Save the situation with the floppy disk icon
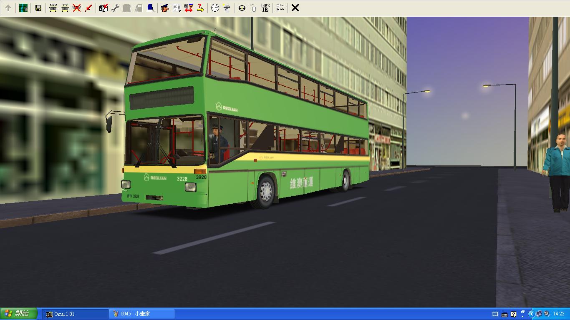 [x=38, y=8]
